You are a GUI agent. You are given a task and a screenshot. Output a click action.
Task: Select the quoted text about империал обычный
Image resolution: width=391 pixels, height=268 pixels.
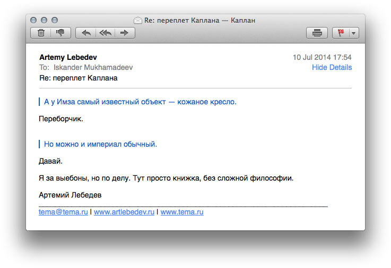pos(100,144)
